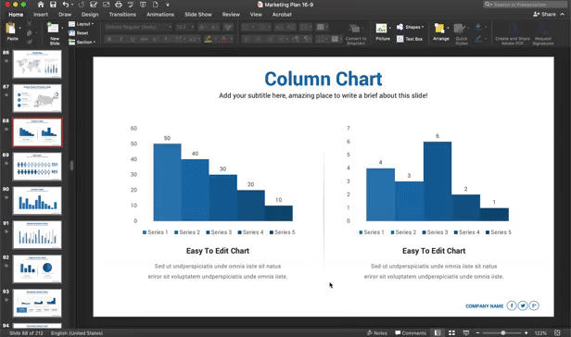This screenshot has width=571, height=337.
Task: Switch to the Insert tab
Action: (41, 15)
